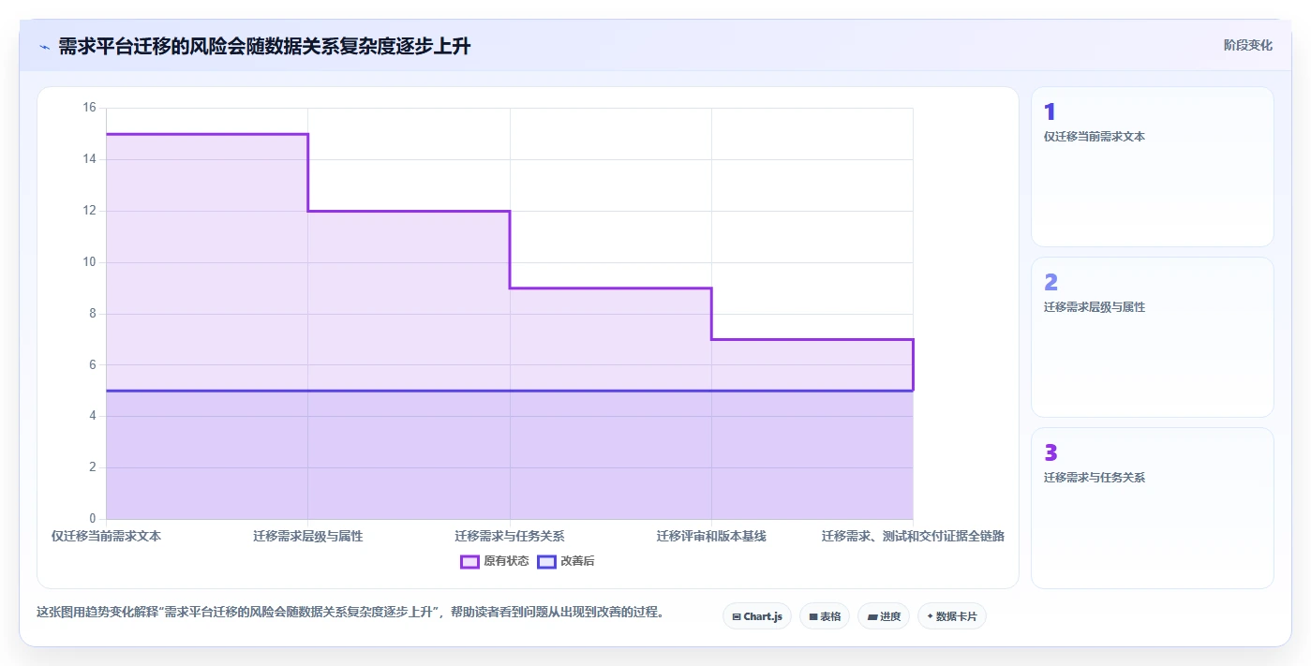Select the 进度 tag

[x=884, y=616]
